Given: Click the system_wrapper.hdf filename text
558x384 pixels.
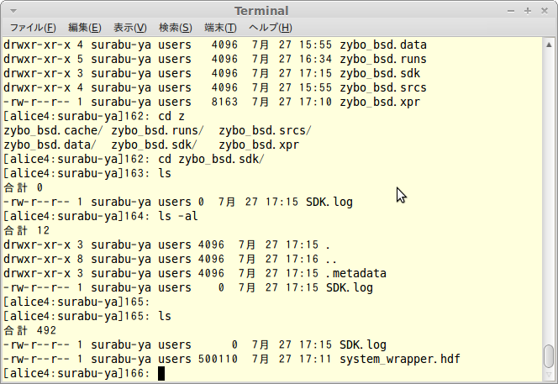Looking at the screenshot, I should tap(400, 359).
